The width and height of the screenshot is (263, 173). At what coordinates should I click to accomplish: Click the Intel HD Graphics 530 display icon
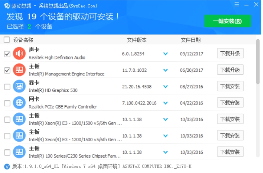coord(19,87)
